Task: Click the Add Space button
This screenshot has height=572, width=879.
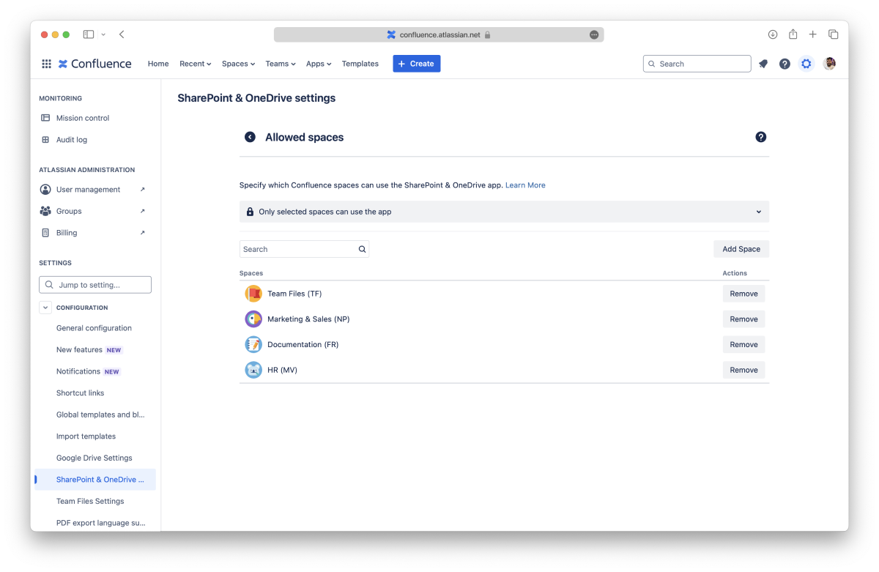Action: point(741,249)
